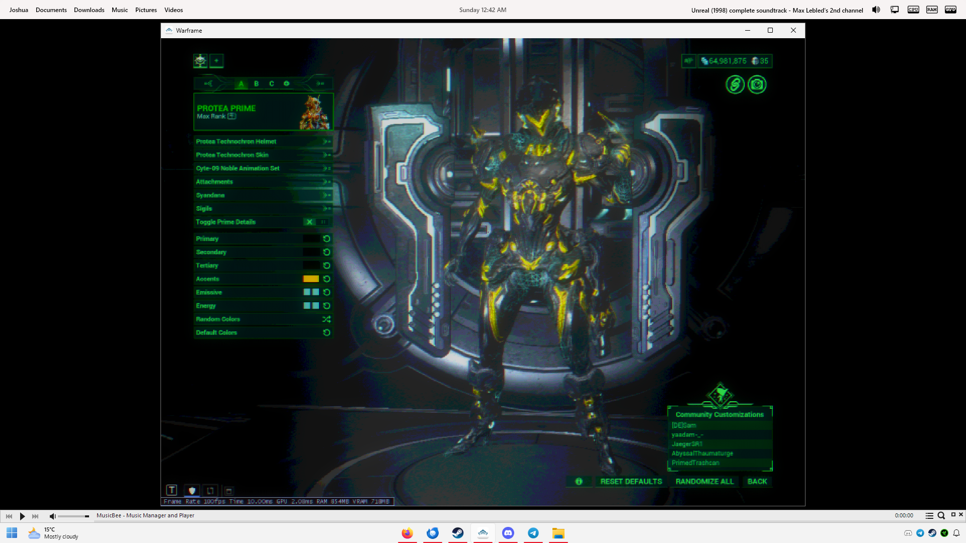
Task: Expand the Sigils submenu
Action: coord(264,208)
